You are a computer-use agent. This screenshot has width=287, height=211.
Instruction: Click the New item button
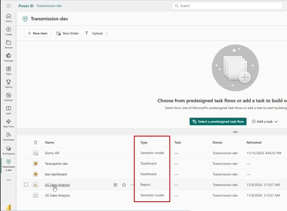pos(37,33)
